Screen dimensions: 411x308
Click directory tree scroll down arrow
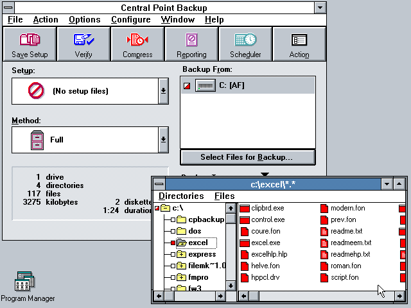231,286
